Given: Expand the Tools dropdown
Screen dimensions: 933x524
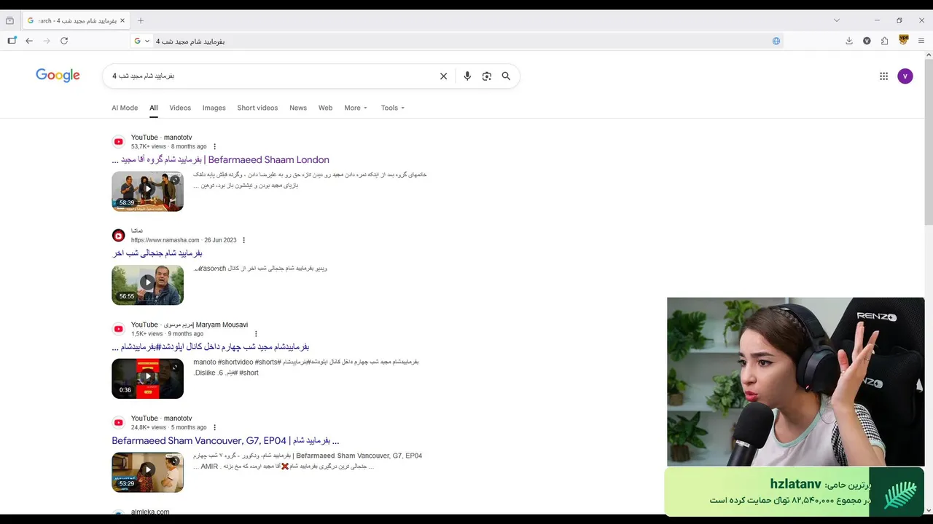Looking at the screenshot, I should pos(393,108).
